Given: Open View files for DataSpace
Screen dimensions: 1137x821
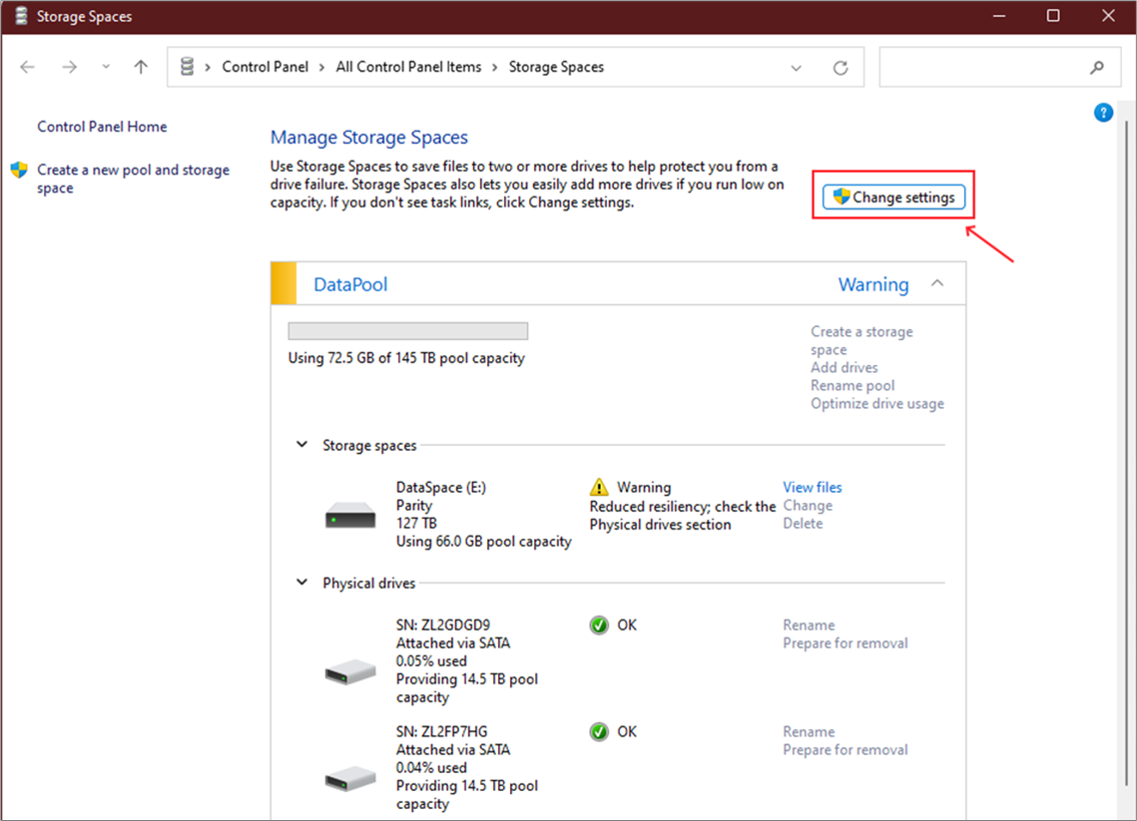Looking at the screenshot, I should click(x=813, y=487).
